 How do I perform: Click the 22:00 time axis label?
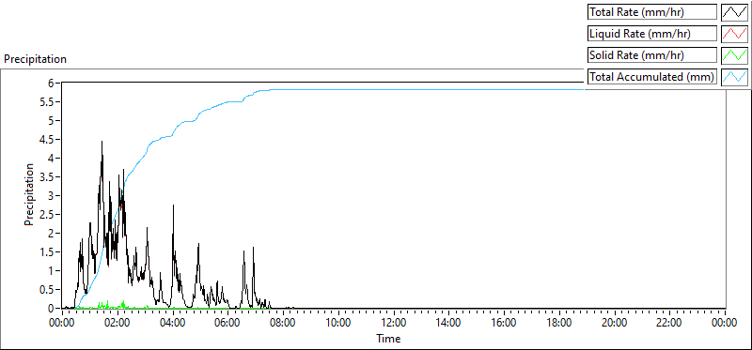tap(670, 323)
